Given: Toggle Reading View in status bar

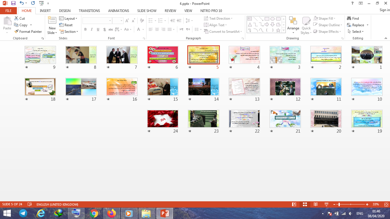Looking at the screenshot, I should [x=315, y=204].
